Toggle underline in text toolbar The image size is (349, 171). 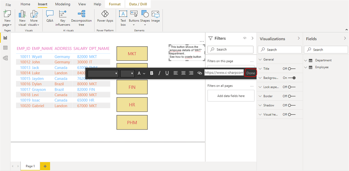[x=167, y=73]
